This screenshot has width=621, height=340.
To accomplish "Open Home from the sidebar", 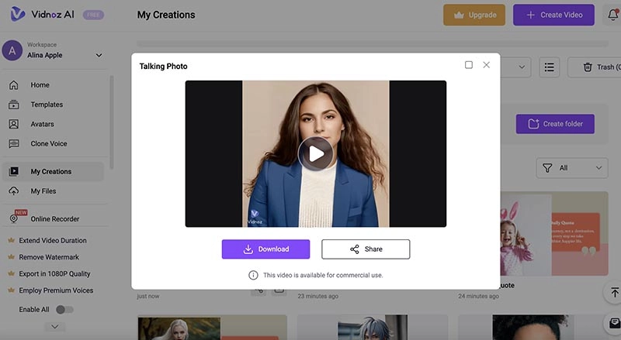I will click(x=40, y=85).
